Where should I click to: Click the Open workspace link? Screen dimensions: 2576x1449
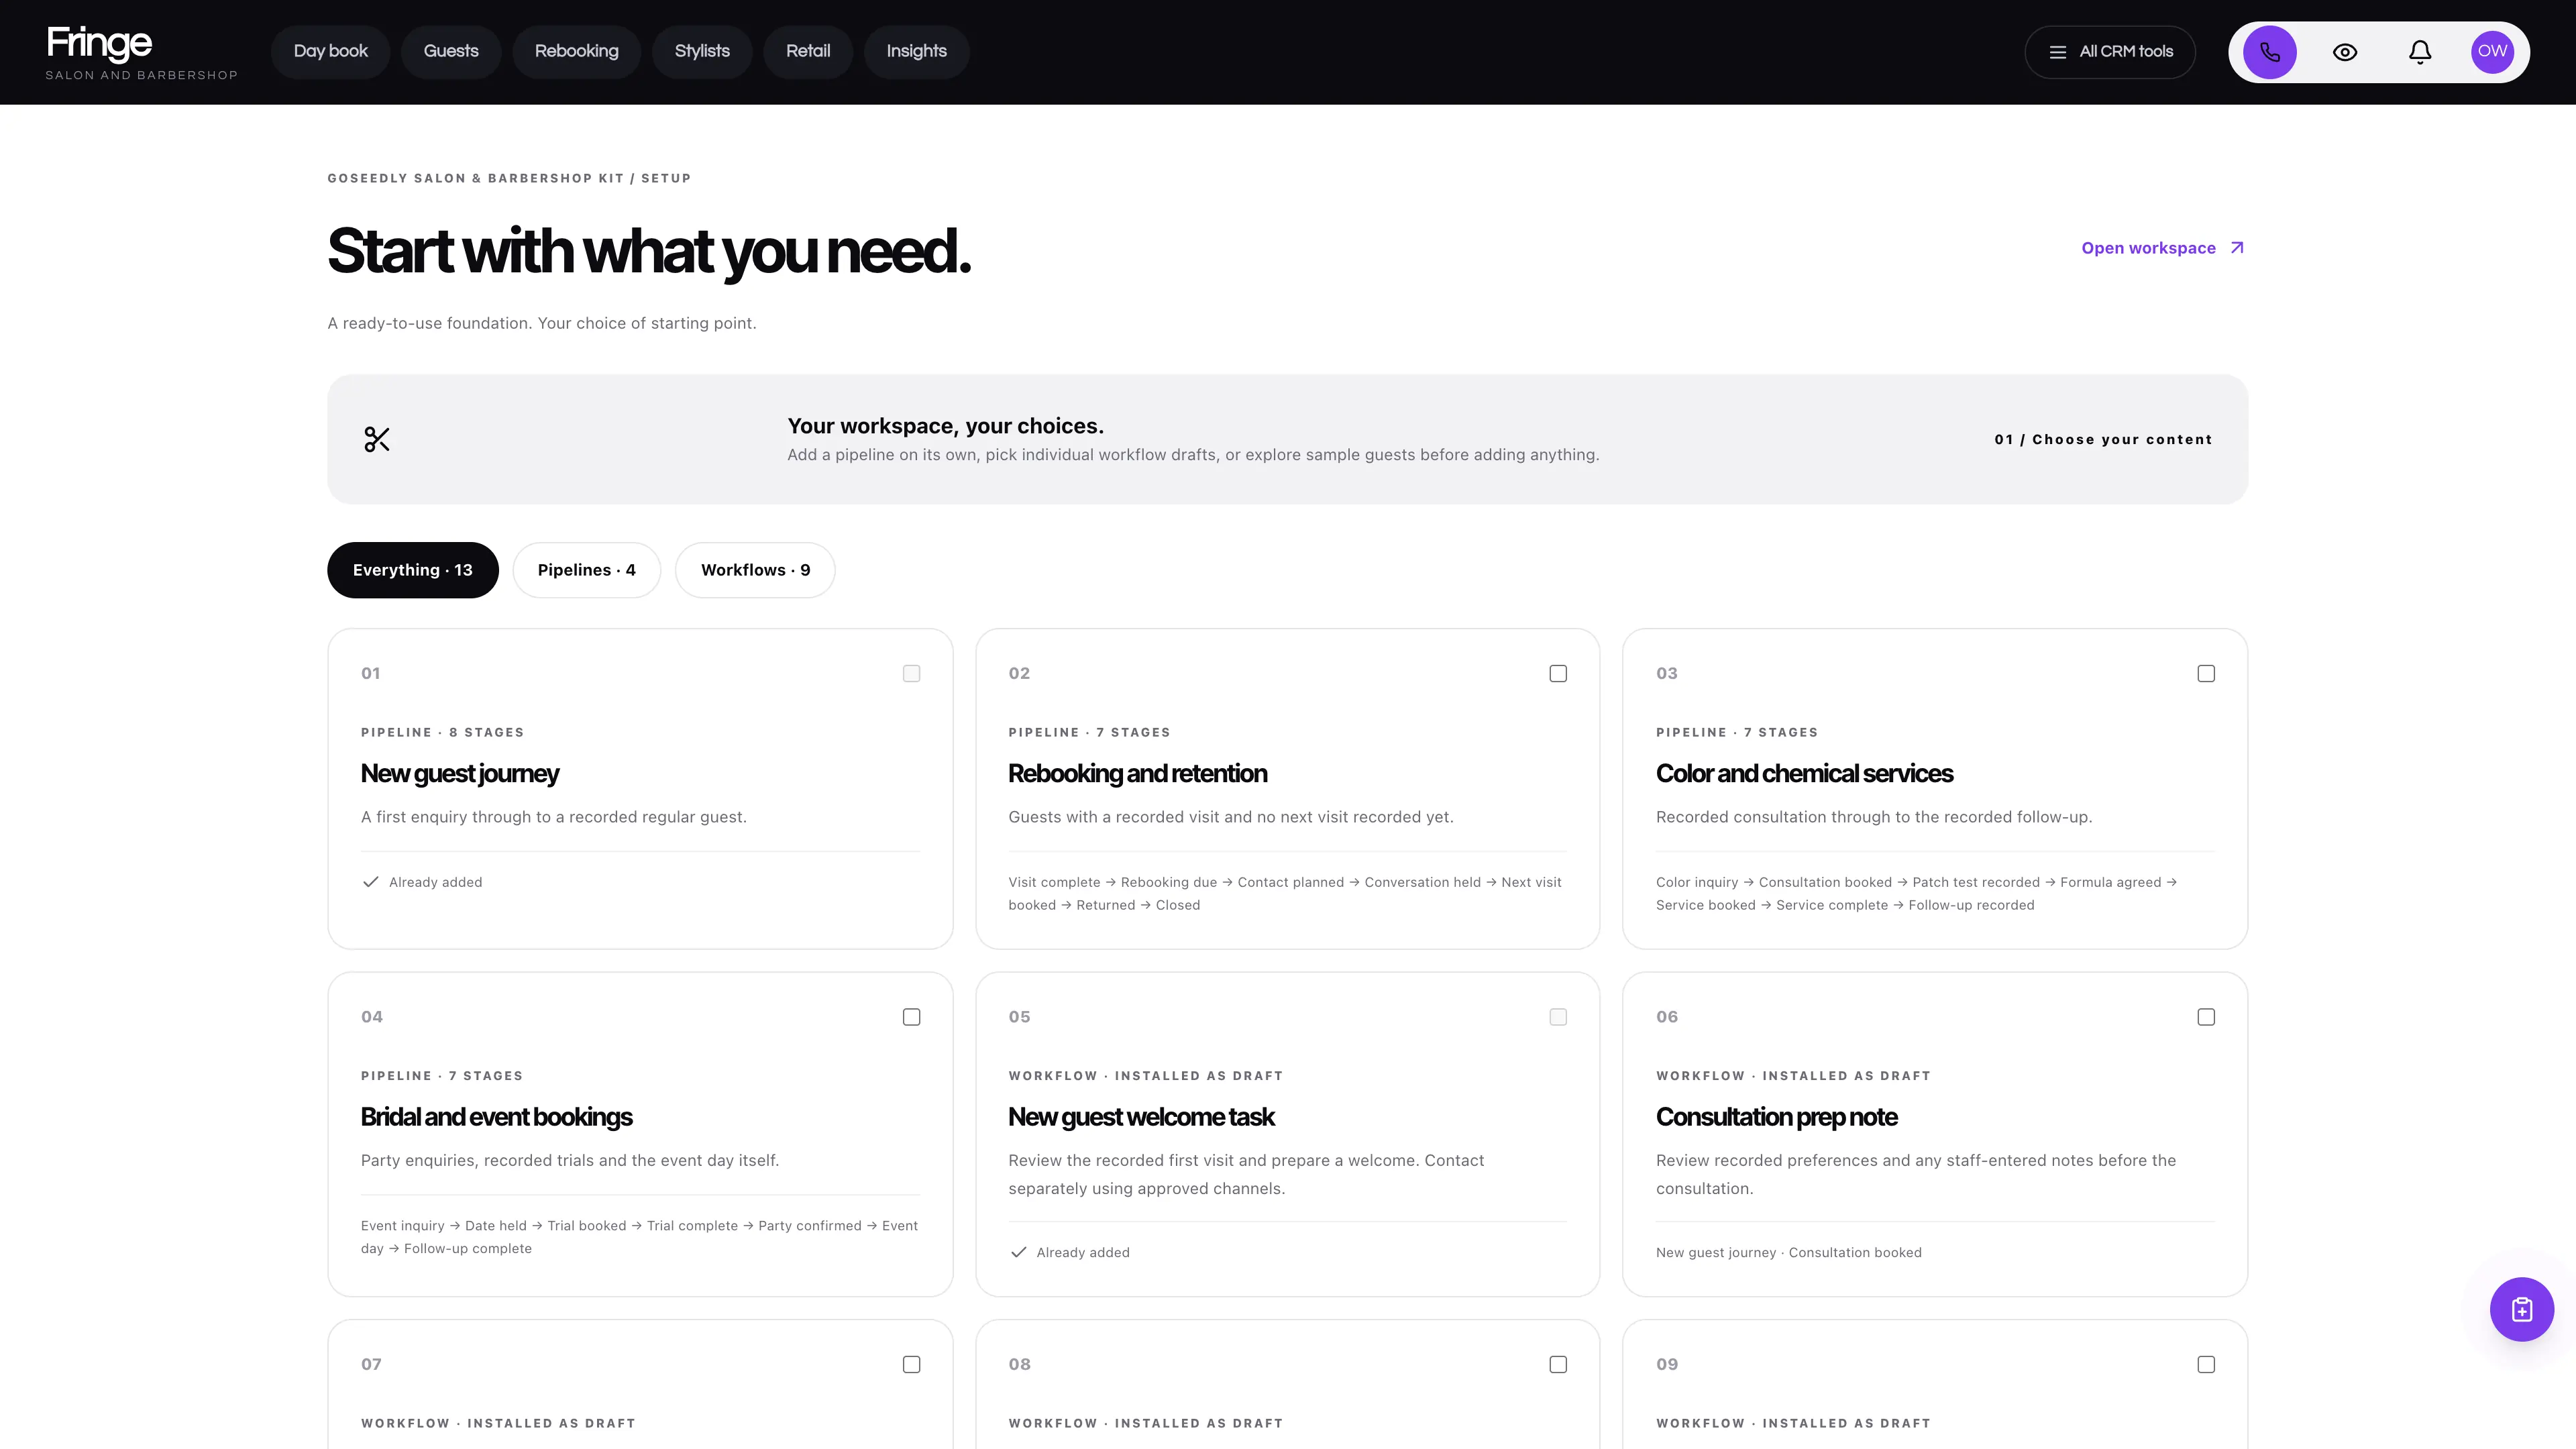pyautogui.click(x=2163, y=248)
